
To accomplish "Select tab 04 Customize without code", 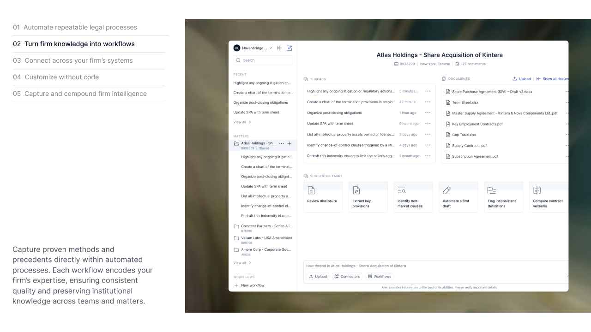I will [56, 77].
